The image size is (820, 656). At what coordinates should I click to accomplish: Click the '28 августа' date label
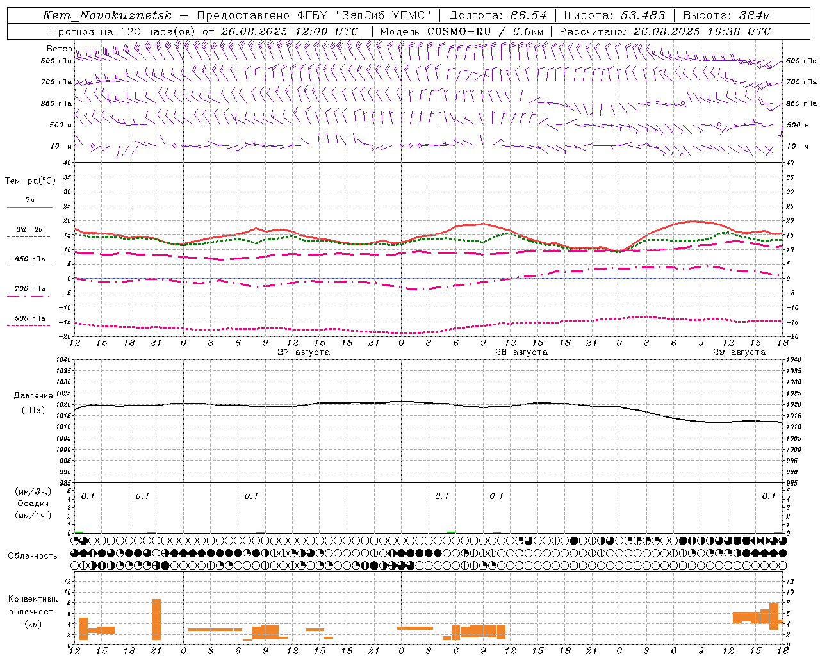point(521,352)
